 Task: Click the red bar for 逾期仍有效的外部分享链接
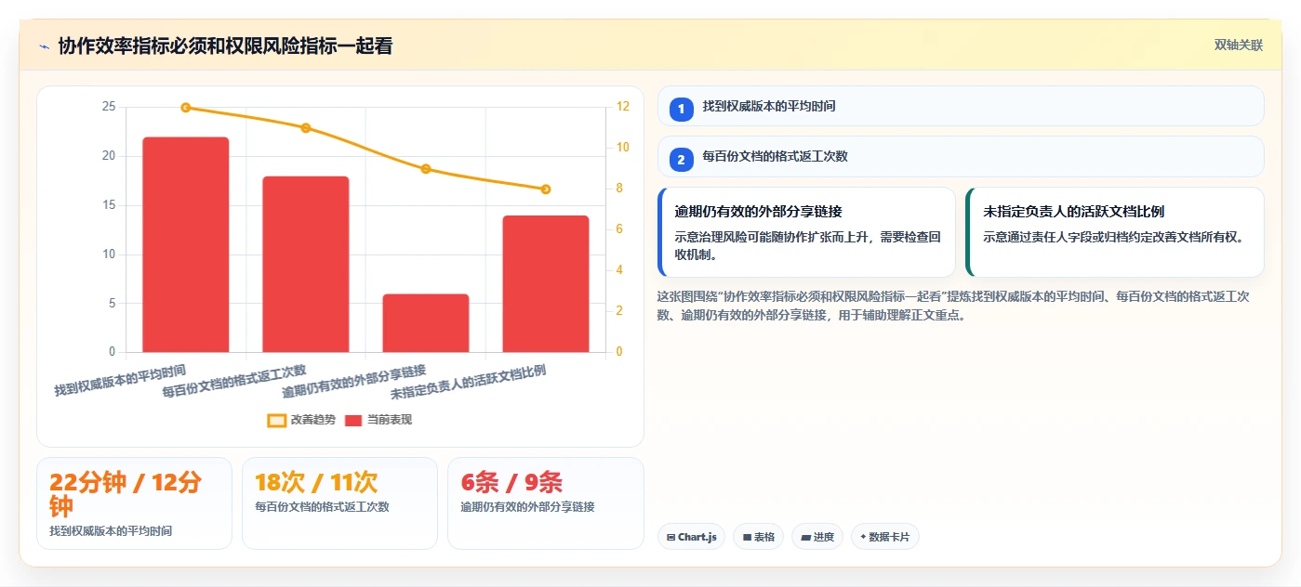click(426, 323)
